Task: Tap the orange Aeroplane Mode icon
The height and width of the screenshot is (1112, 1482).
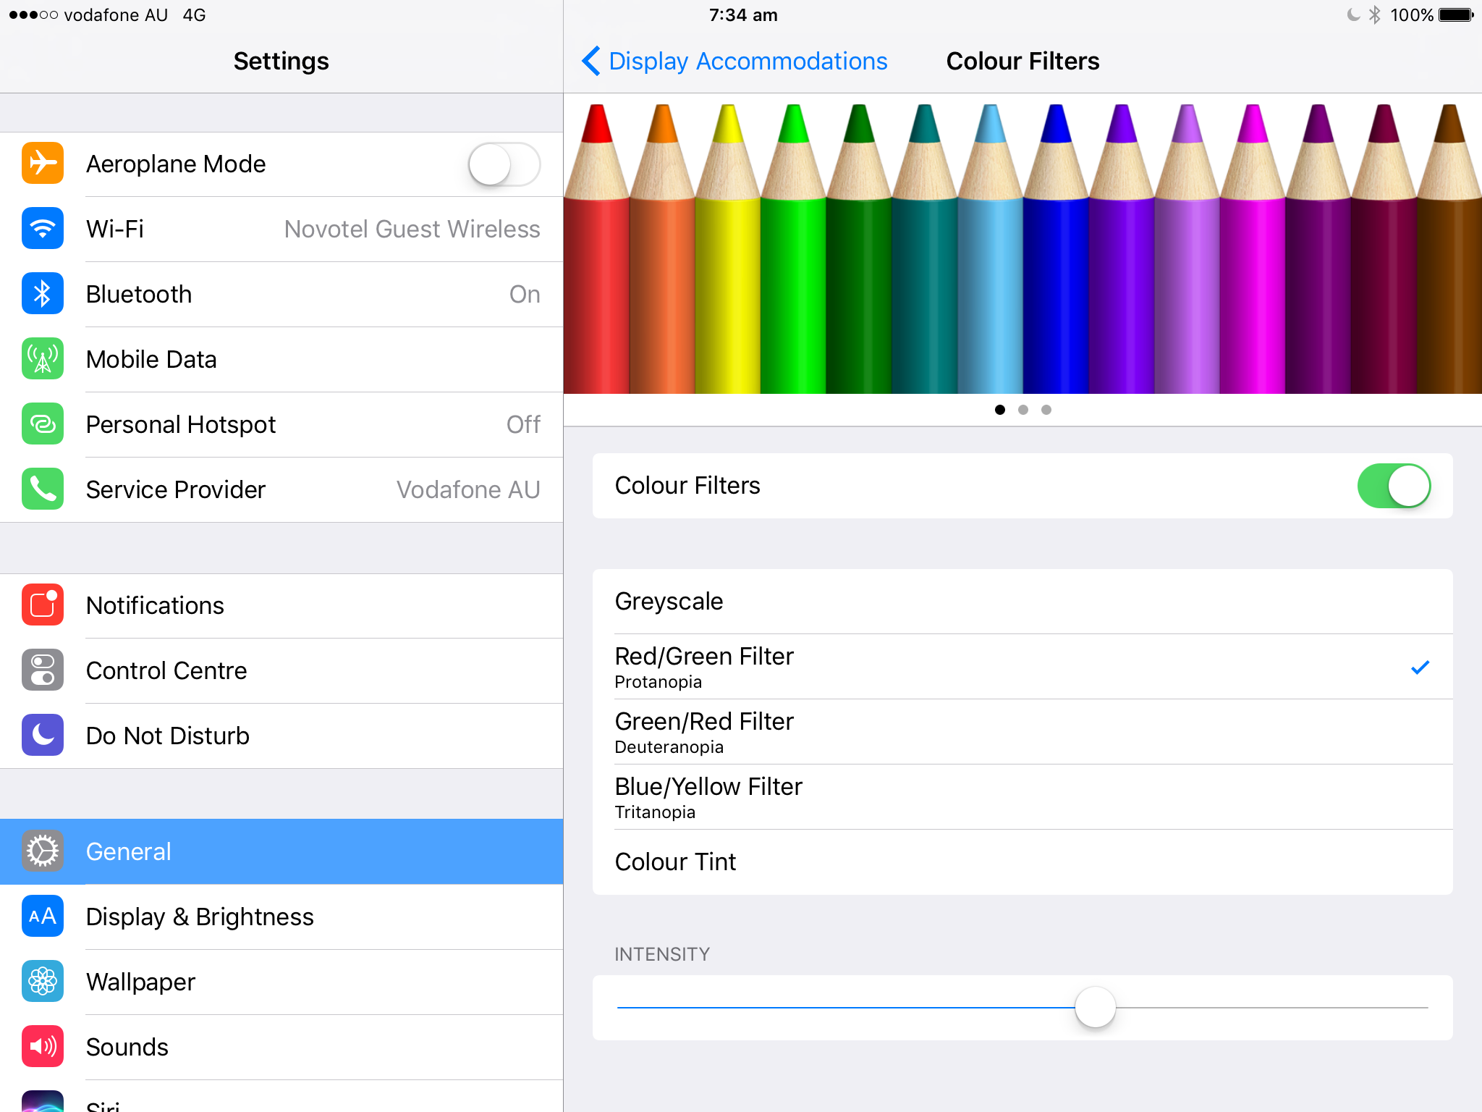Action: [x=43, y=164]
